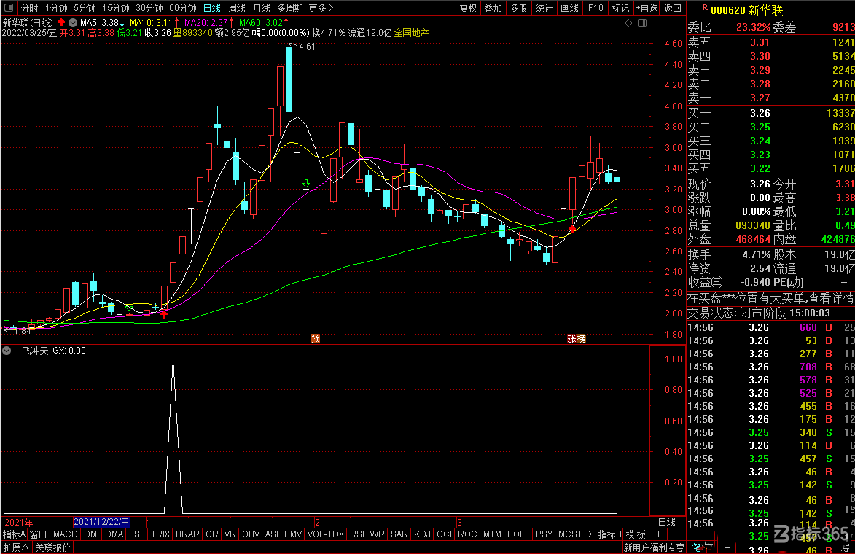
Task: Add a panel with the + tab at bottom right
Action: point(727,547)
